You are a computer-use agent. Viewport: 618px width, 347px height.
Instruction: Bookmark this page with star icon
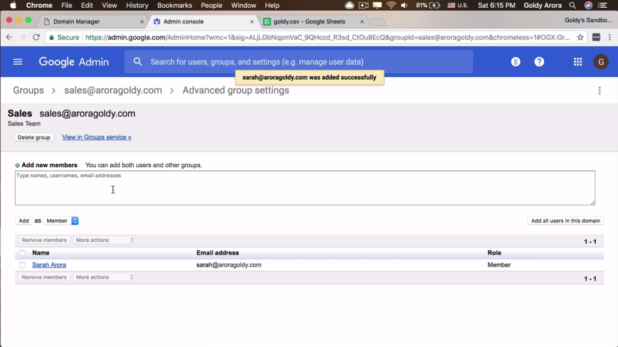click(580, 37)
